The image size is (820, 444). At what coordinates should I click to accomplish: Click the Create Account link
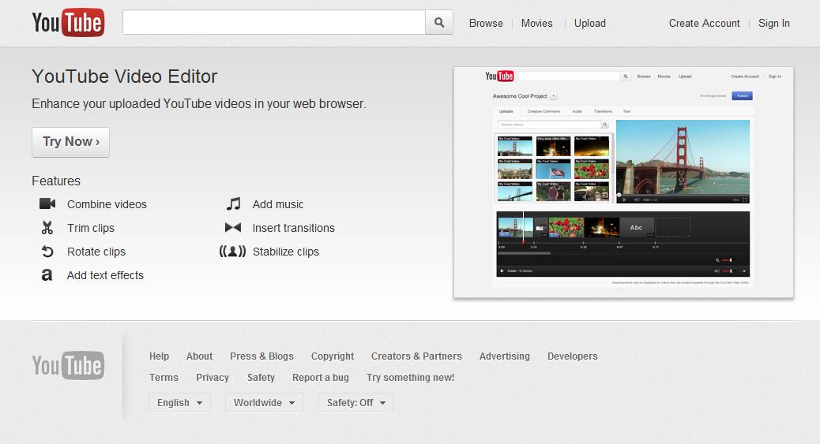coord(704,23)
